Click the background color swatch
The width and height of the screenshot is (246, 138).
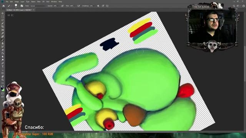(3, 90)
